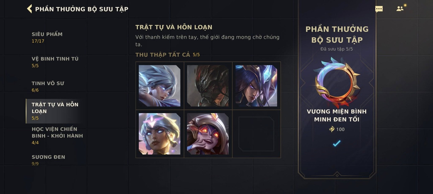Go back using the left chevron arrow
Screen dimensions: 433x194
(29, 9)
